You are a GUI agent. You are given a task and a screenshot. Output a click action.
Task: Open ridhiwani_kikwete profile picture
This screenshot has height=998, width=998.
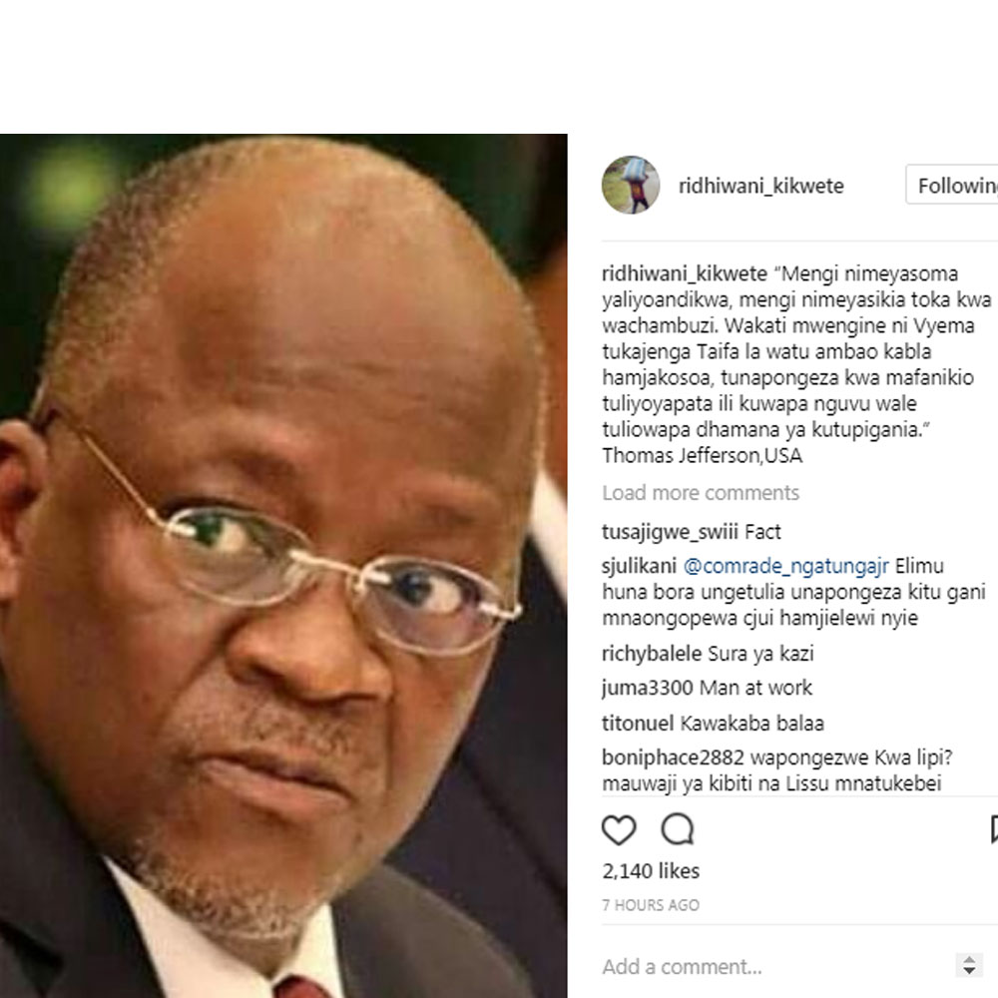click(x=631, y=186)
